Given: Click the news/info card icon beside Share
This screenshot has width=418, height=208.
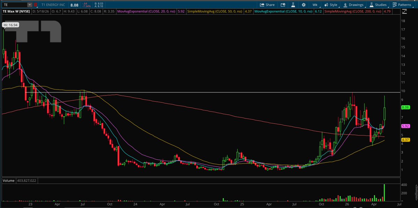Looking at the screenshot, I should 283,5.
